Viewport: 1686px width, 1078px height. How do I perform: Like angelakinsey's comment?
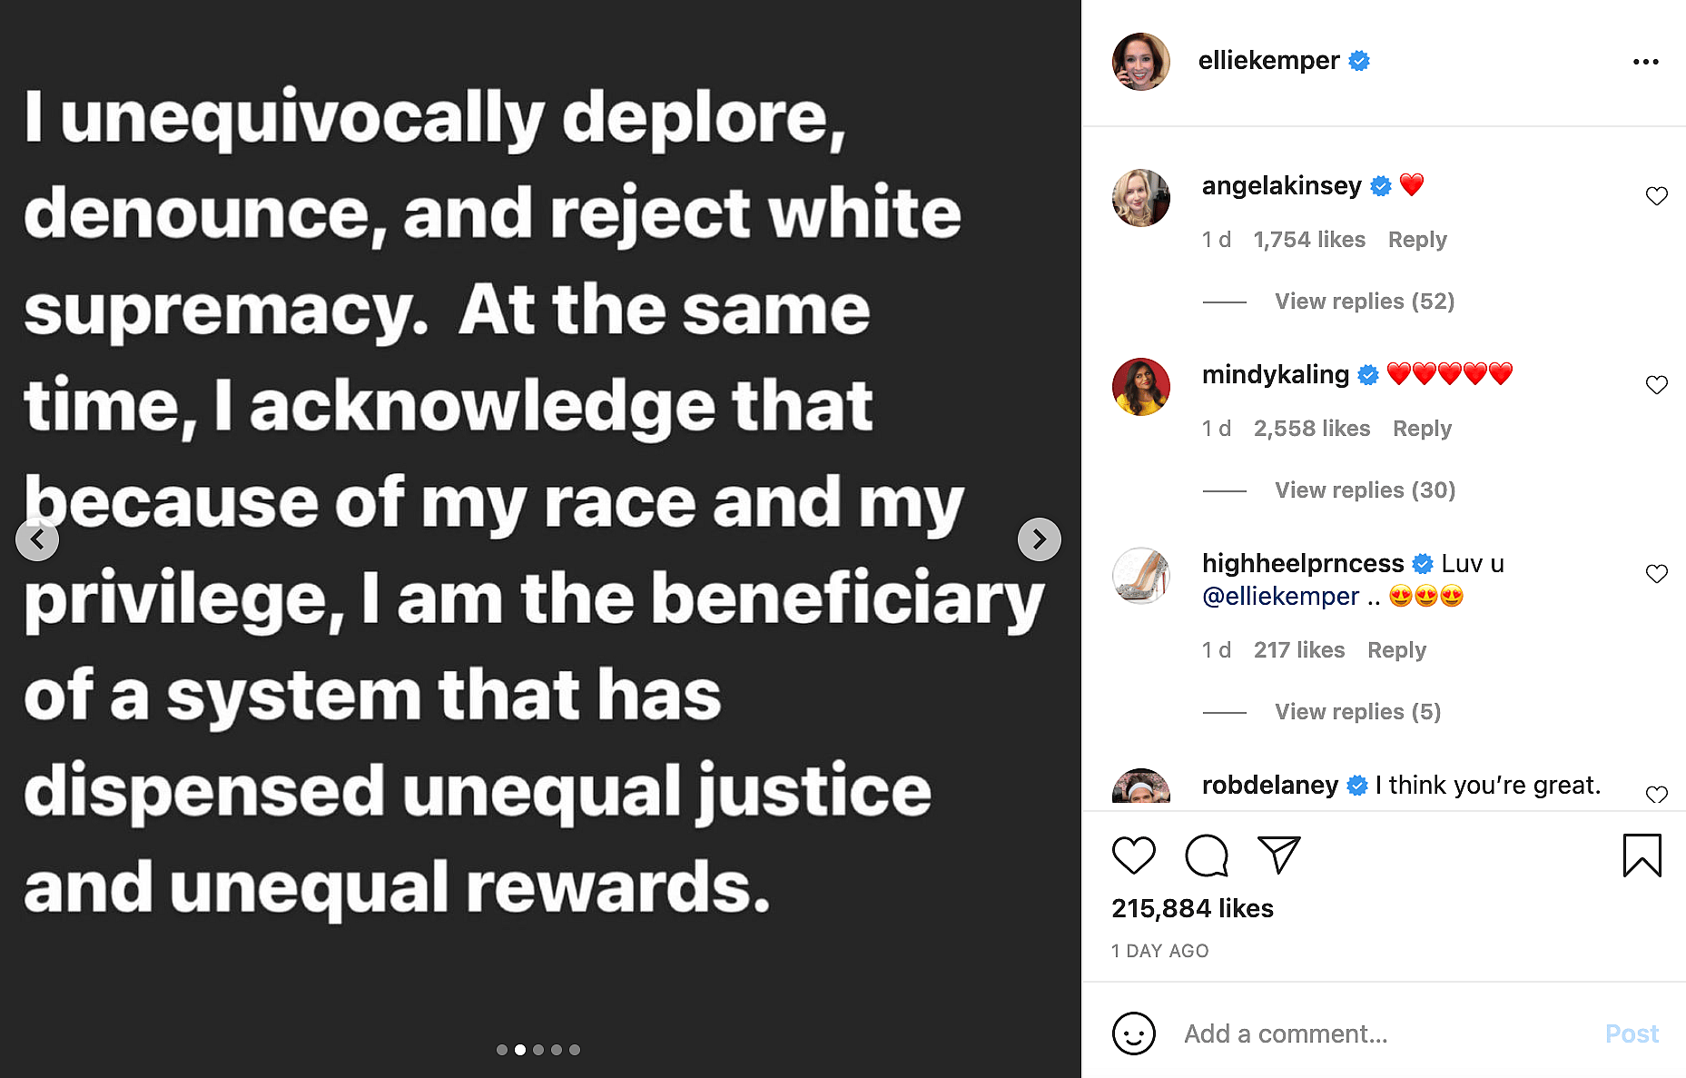[1656, 196]
